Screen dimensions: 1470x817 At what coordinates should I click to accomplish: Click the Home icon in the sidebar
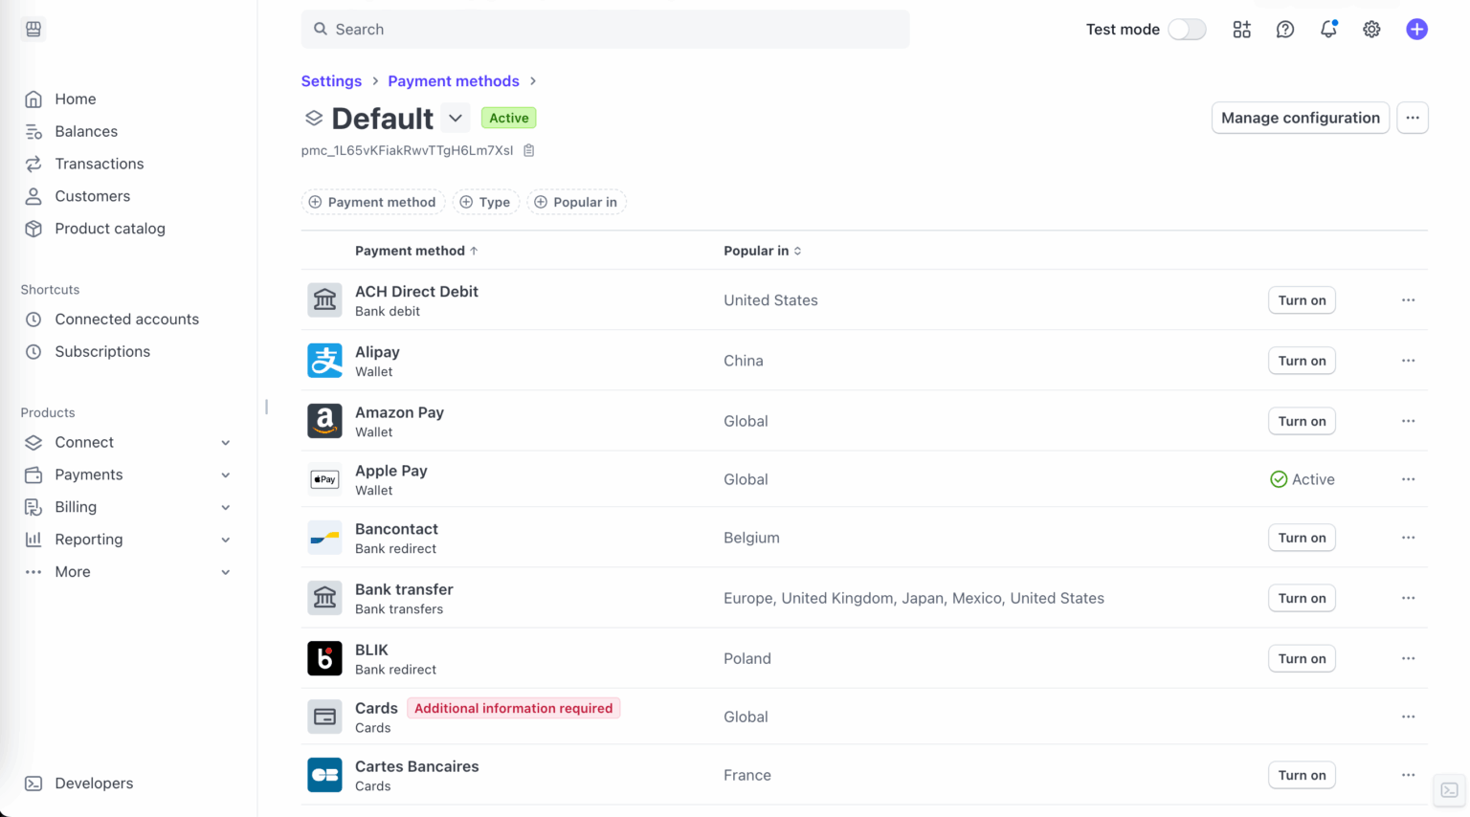point(33,99)
